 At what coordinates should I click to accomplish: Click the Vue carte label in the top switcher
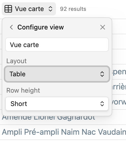pyautogui.click(x=29, y=9)
